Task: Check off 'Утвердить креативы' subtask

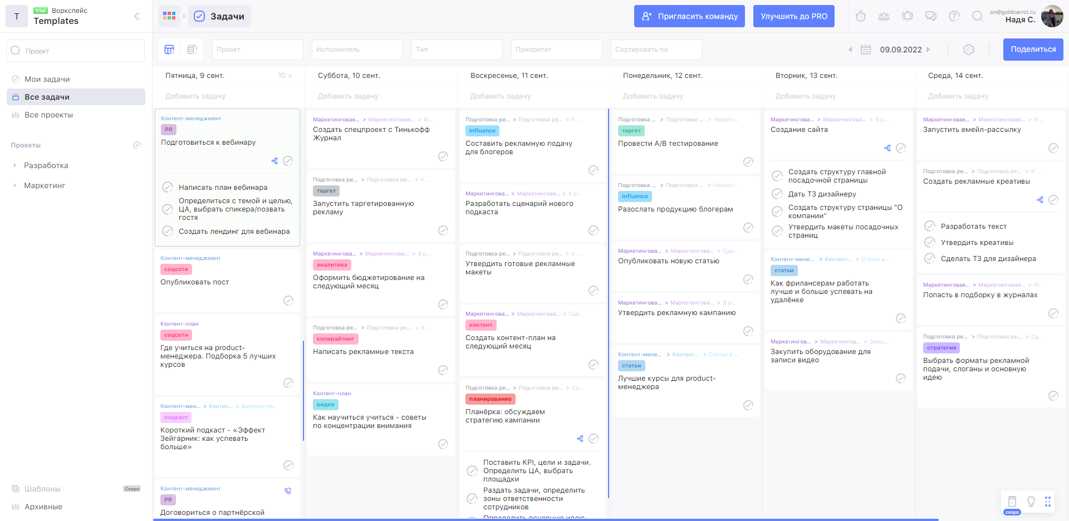Action: pyautogui.click(x=930, y=242)
